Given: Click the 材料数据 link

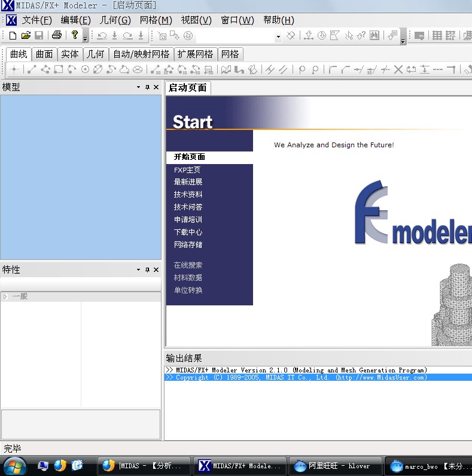Looking at the screenshot, I should [188, 277].
